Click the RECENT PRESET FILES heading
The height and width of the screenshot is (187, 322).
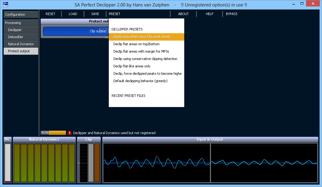pos(128,96)
